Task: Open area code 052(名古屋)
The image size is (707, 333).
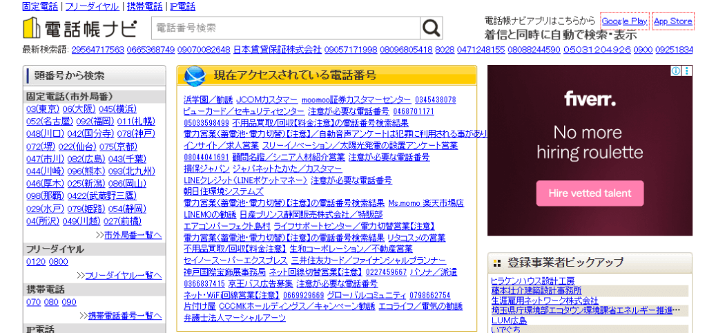Action: point(50,122)
